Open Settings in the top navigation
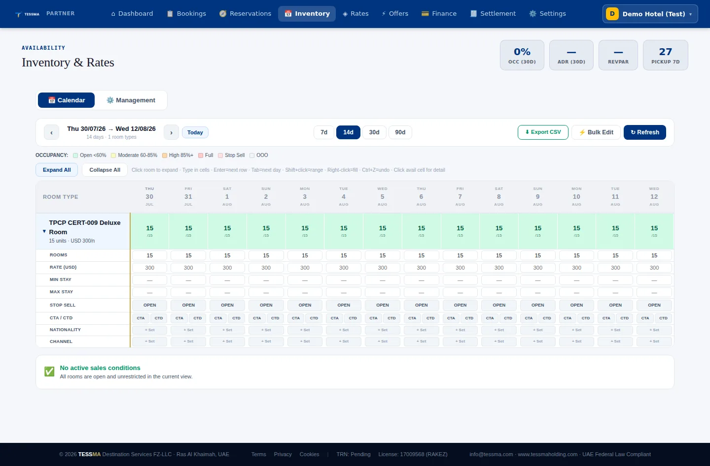 [547, 14]
